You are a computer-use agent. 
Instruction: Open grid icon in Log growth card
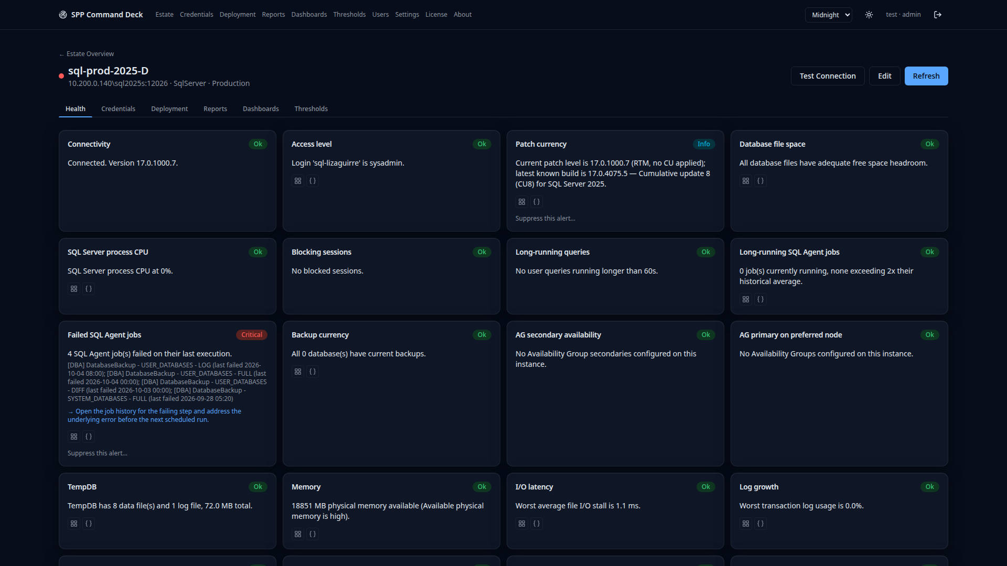click(x=746, y=524)
